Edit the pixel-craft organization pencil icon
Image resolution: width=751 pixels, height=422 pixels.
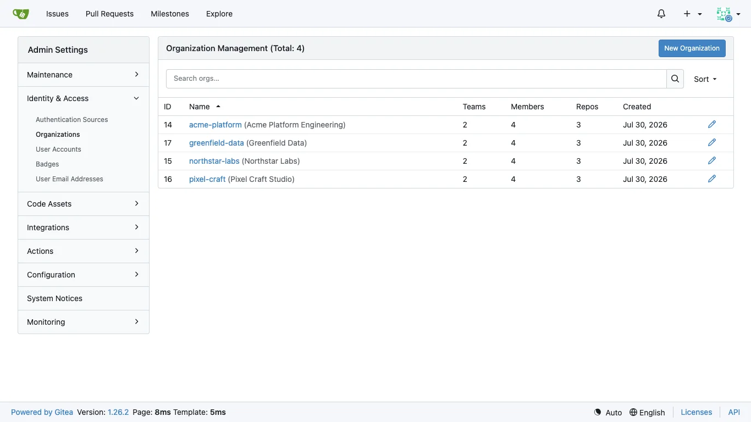tap(712, 179)
